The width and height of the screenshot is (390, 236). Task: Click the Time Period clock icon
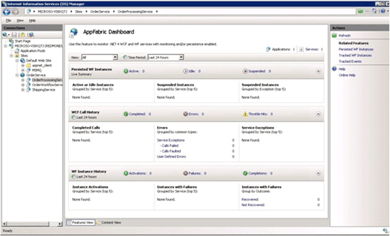125,57
